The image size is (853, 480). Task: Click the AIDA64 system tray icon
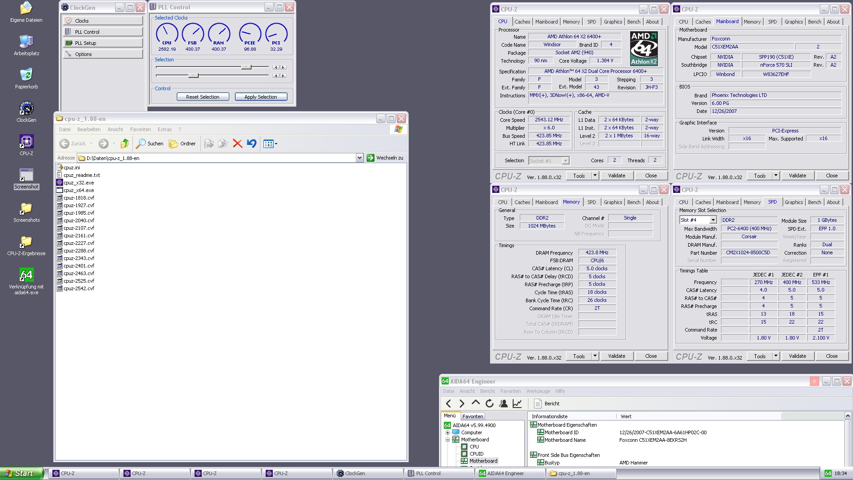[828, 473]
